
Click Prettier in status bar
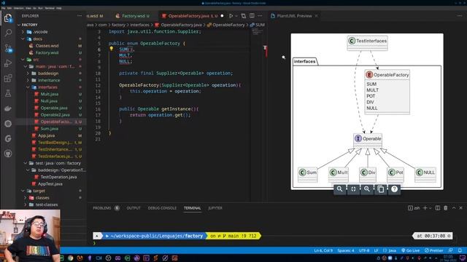click(434, 250)
